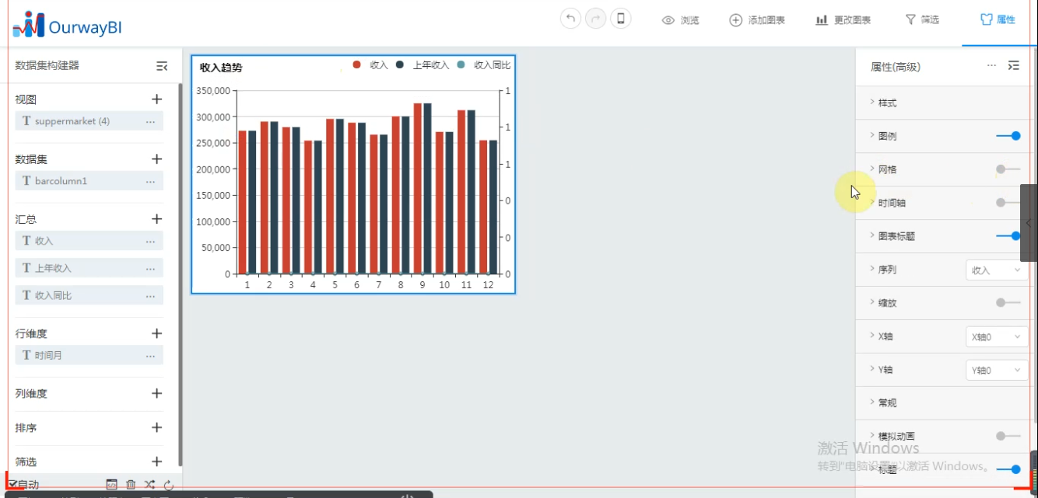Click the OurwayBI logo
Image resolution: width=1038 pixels, height=498 pixels.
click(68, 26)
